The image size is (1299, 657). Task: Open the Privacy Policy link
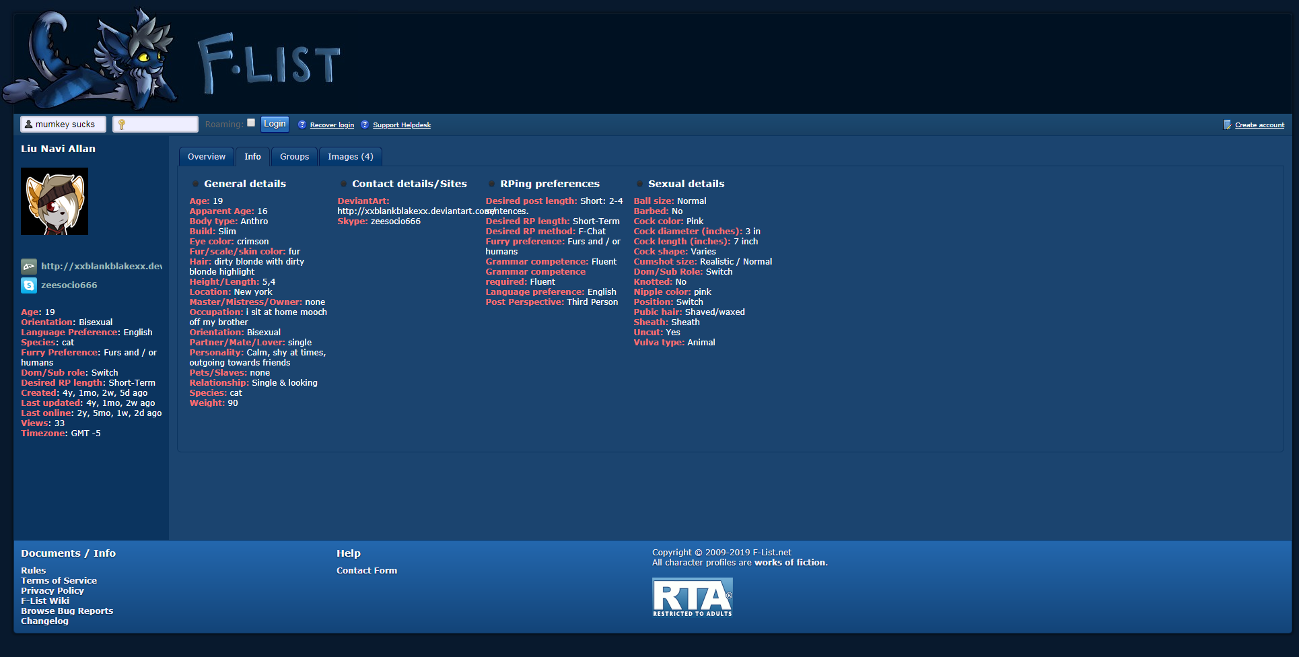52,591
